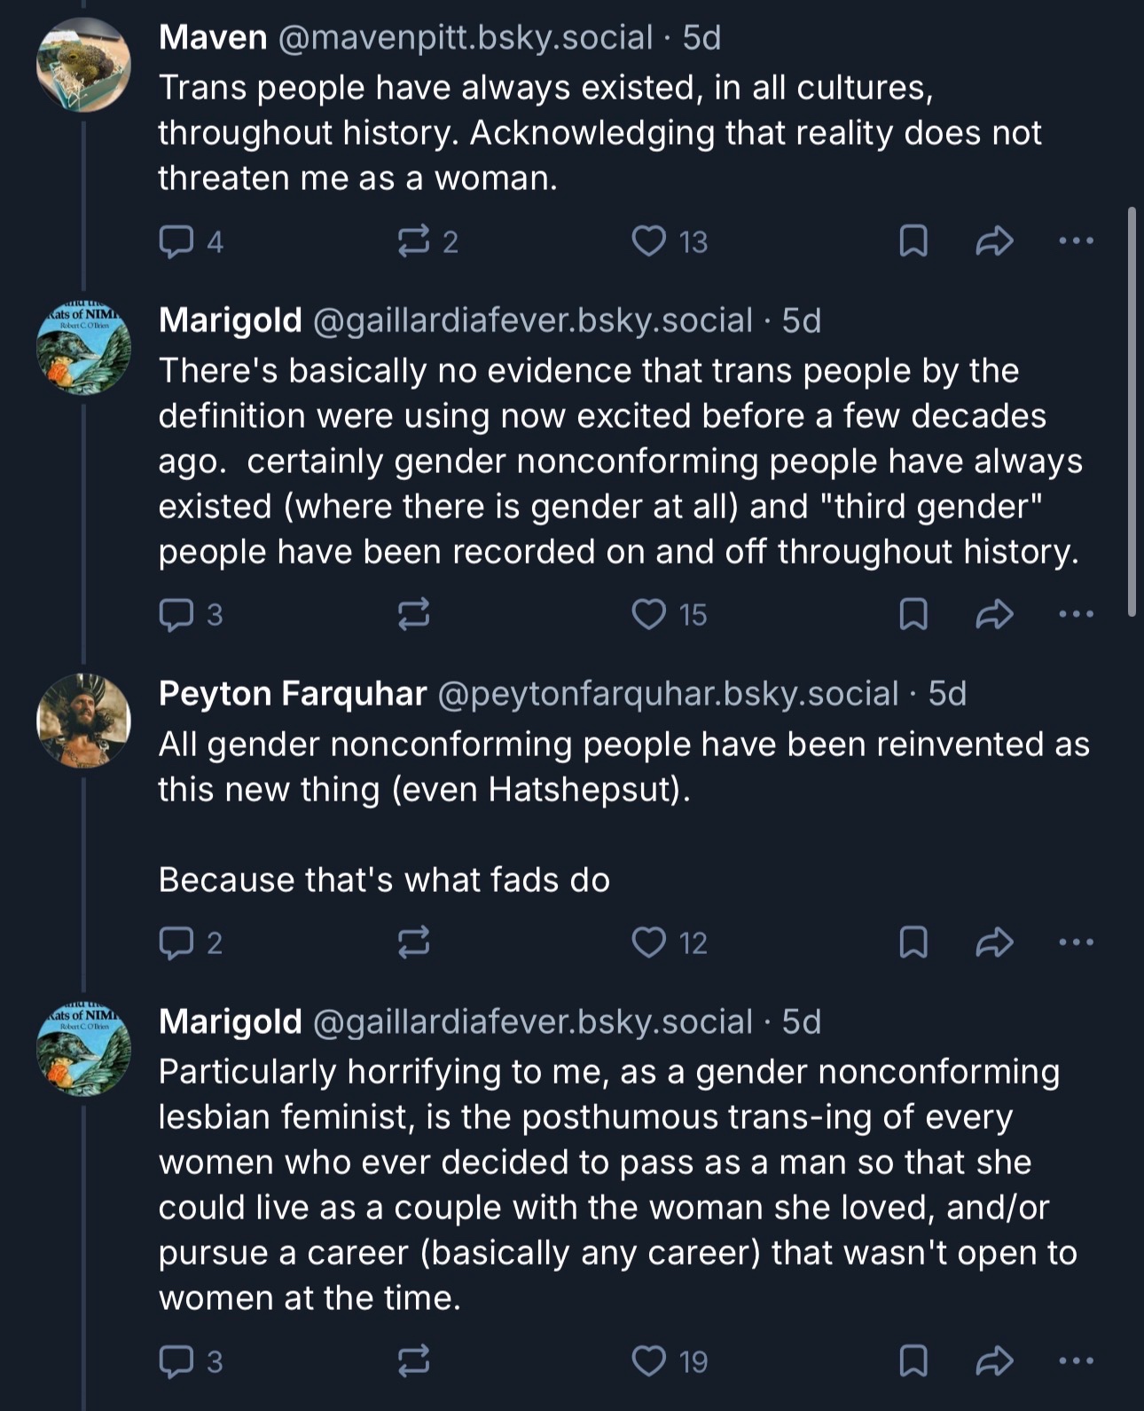Like Maven's post with 13 likes
This screenshot has width=1144, height=1411.
click(x=649, y=241)
